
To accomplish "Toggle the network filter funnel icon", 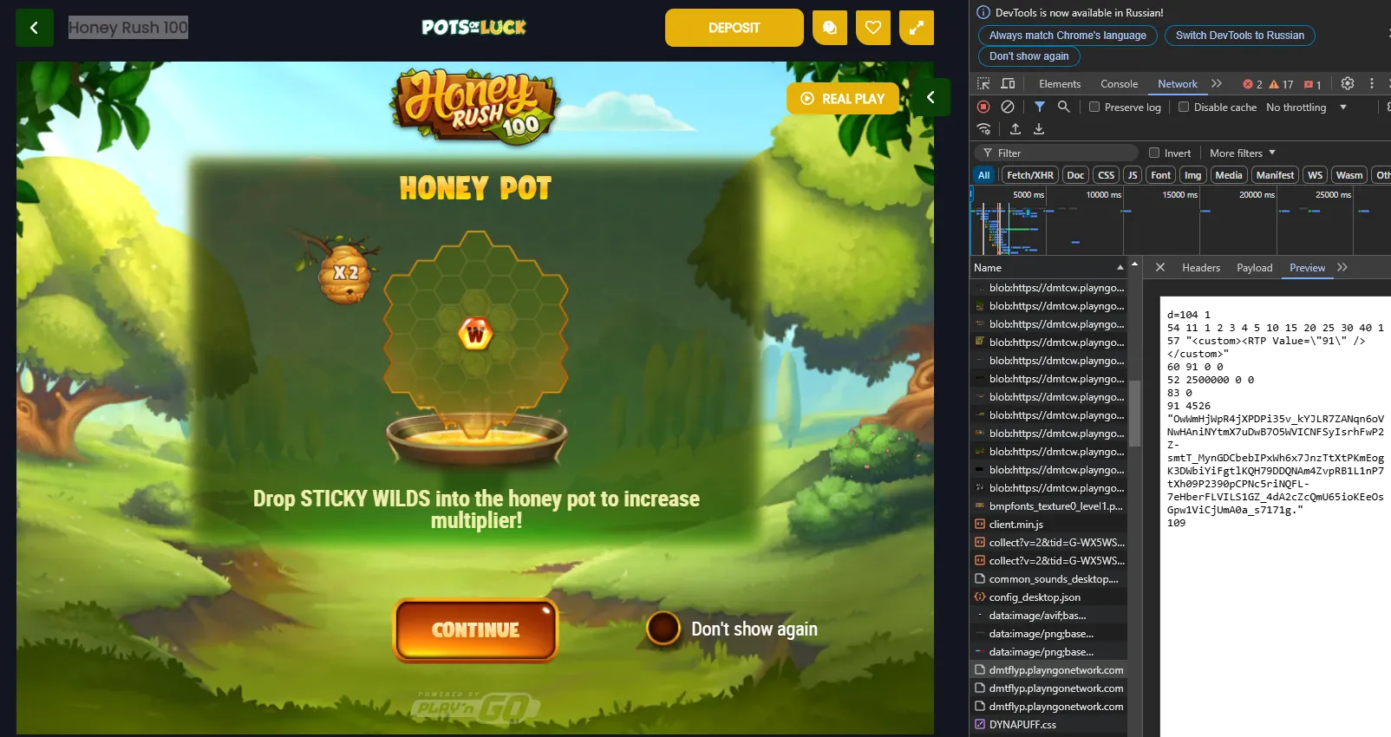I will (1039, 107).
